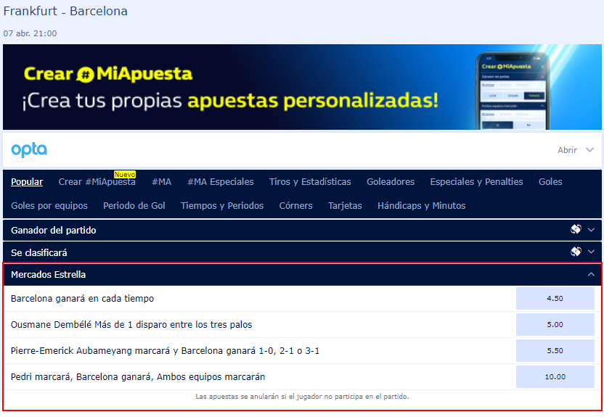Open the Hándicaps y Minutos tab
The width and height of the screenshot is (604, 417).
421,205
